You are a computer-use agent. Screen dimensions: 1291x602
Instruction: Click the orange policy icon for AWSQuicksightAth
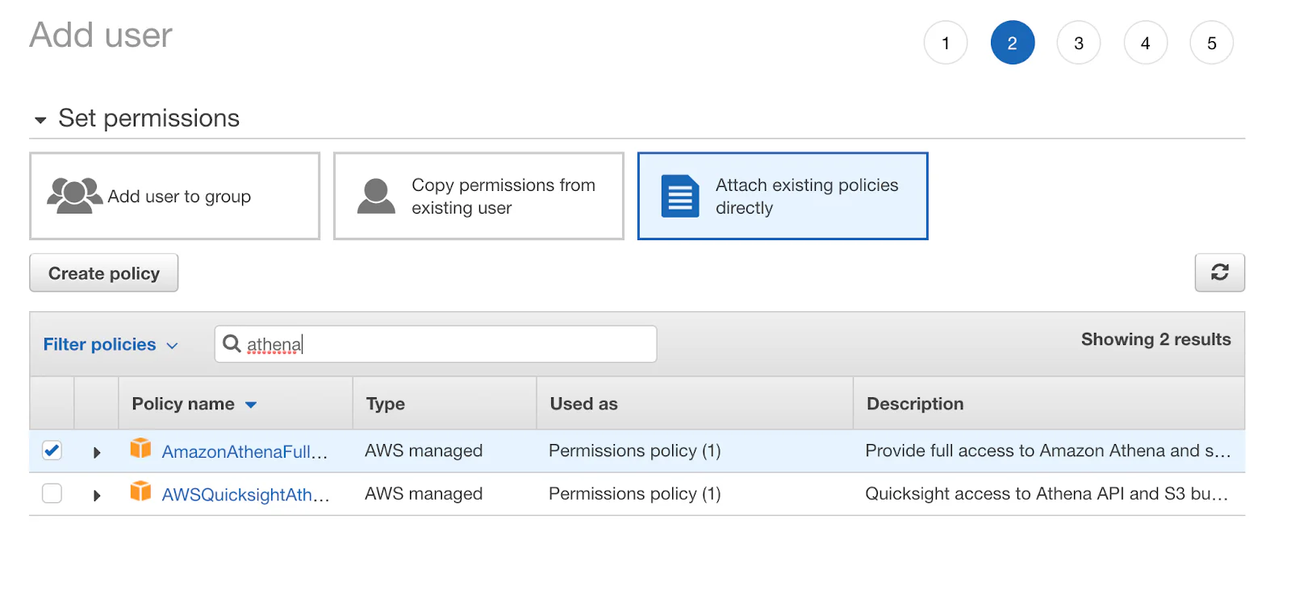coord(140,491)
